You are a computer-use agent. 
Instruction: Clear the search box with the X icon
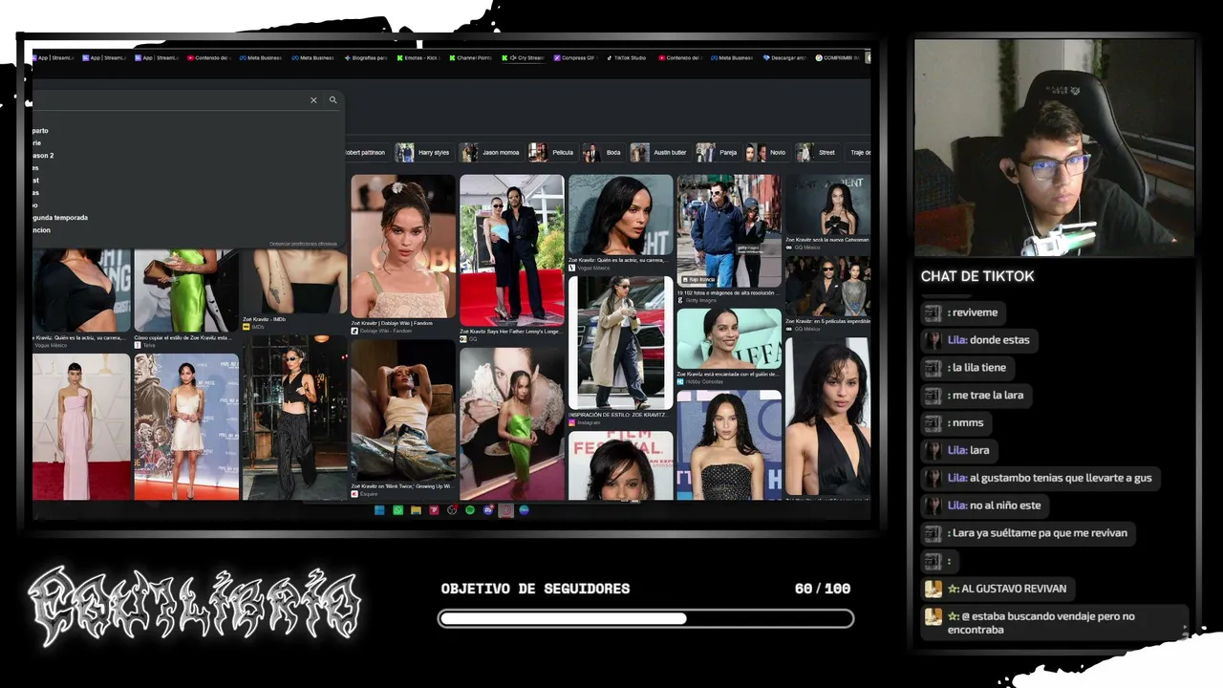(313, 100)
